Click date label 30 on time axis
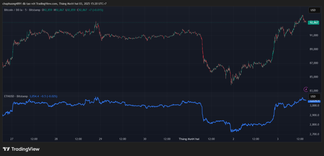Screen dimensions: 324x156 145,139
